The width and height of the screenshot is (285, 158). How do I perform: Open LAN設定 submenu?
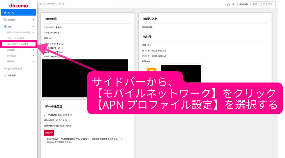point(11,50)
